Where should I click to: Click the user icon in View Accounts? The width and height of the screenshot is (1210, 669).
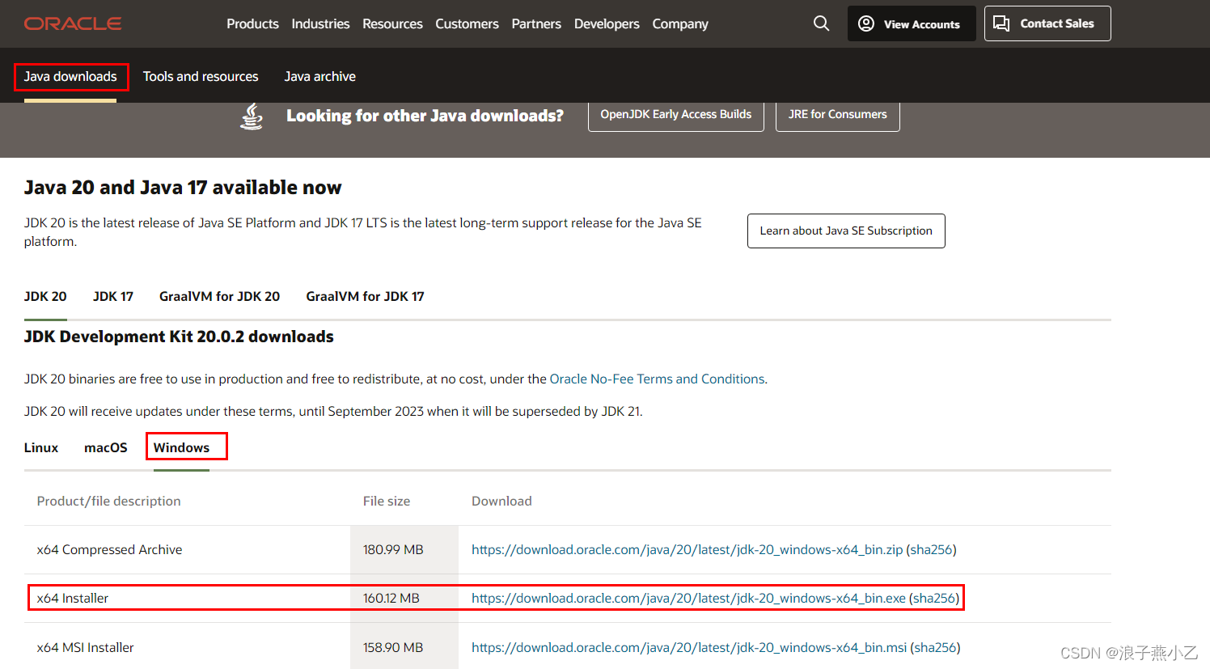(866, 23)
